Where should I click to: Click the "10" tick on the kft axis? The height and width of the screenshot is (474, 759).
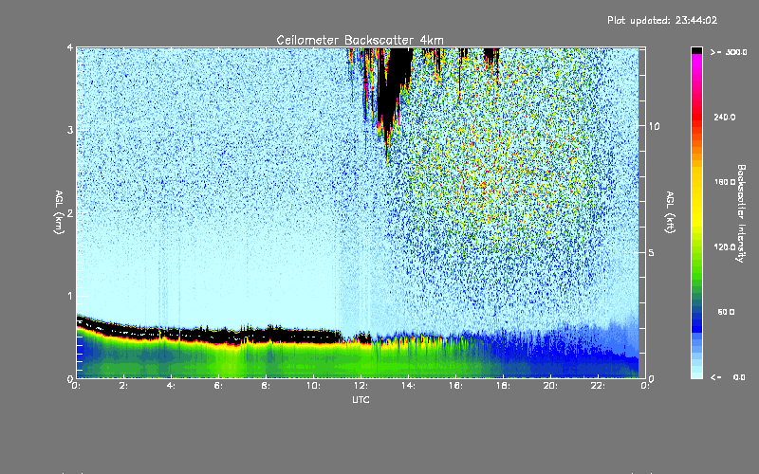[654, 127]
